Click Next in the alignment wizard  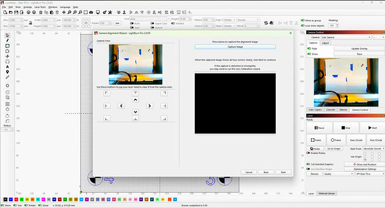pyautogui.click(x=283, y=172)
